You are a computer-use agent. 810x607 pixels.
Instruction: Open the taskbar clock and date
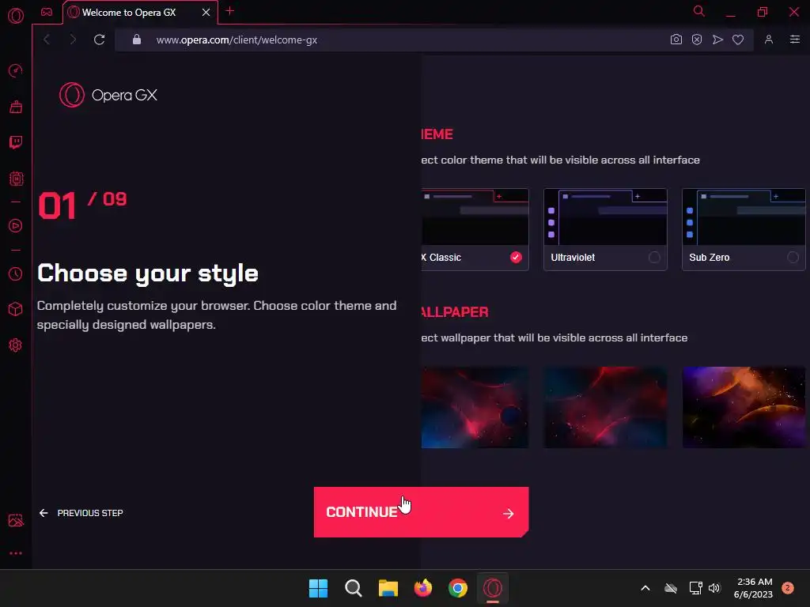point(754,588)
